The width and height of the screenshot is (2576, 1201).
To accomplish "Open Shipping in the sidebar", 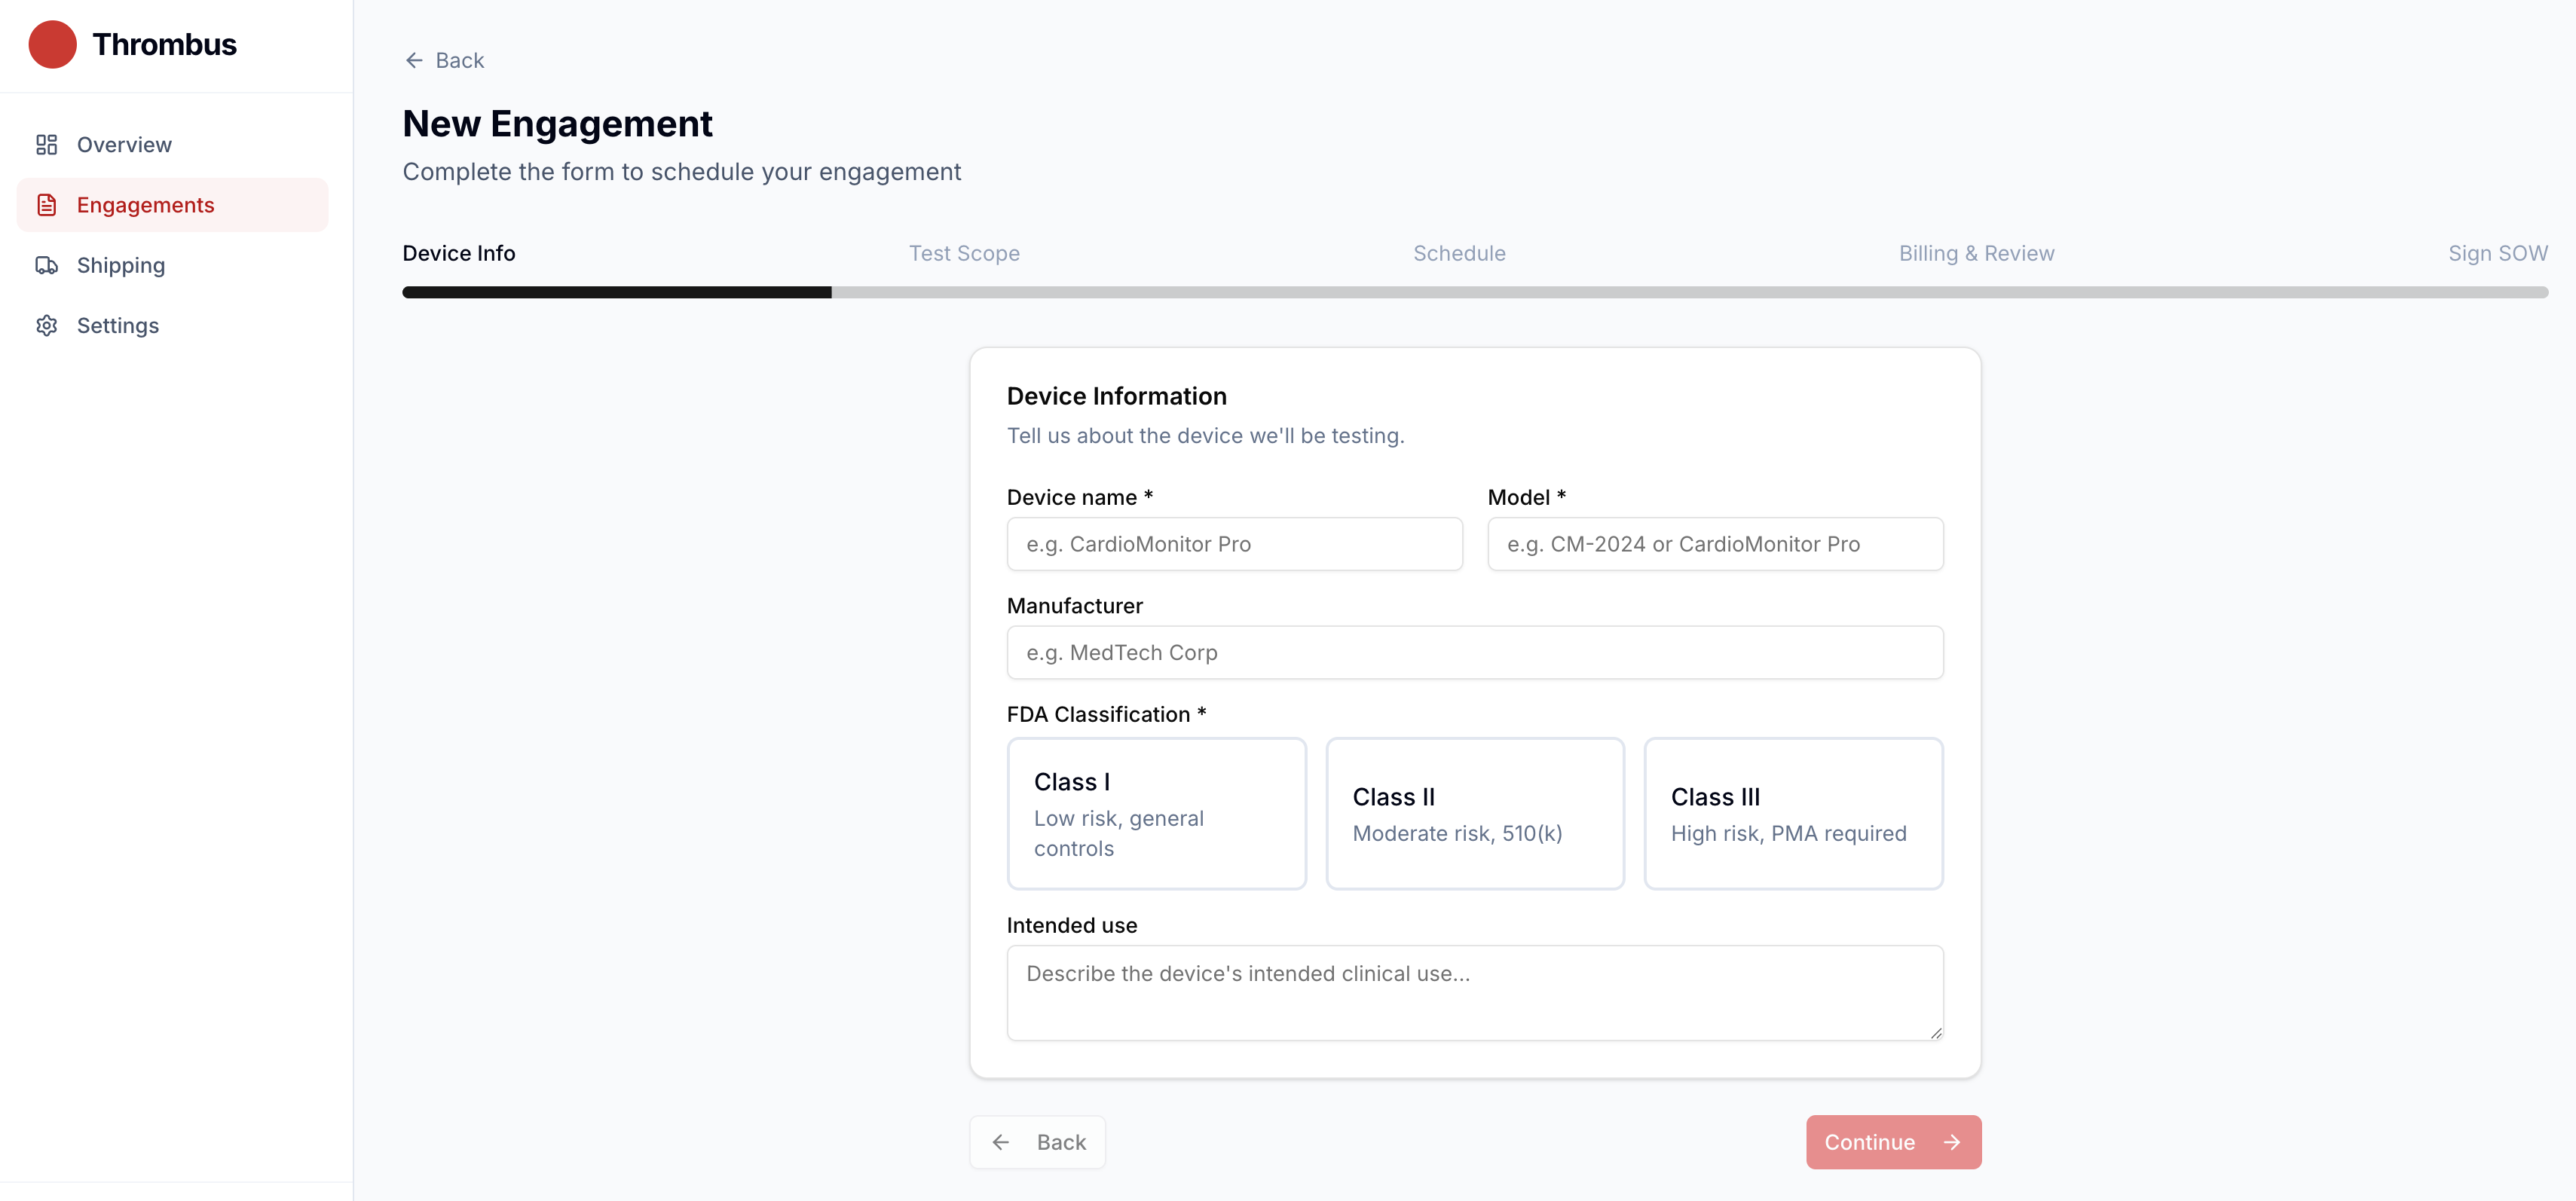I will (x=121, y=266).
